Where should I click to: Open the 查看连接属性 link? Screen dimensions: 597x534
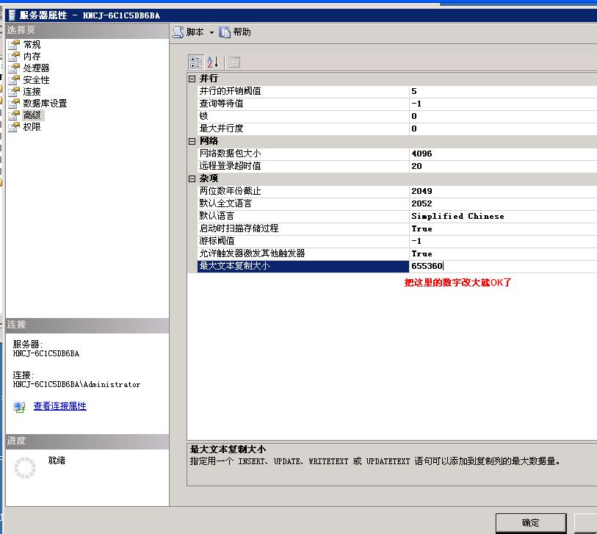click(59, 406)
